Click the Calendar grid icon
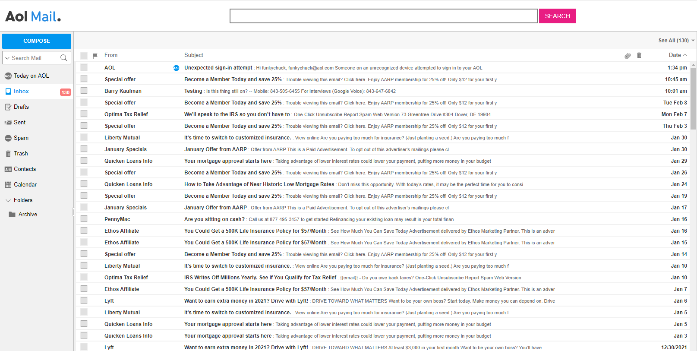 [x=8, y=185]
